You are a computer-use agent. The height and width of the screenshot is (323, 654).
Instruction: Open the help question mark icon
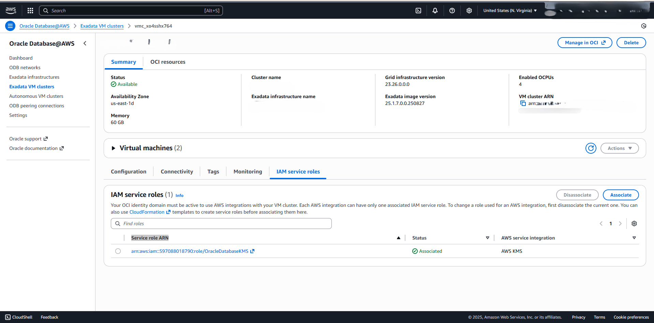(x=452, y=11)
